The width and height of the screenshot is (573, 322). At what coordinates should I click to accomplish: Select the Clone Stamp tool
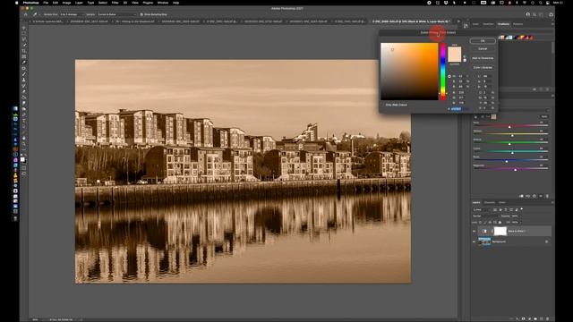24,80
